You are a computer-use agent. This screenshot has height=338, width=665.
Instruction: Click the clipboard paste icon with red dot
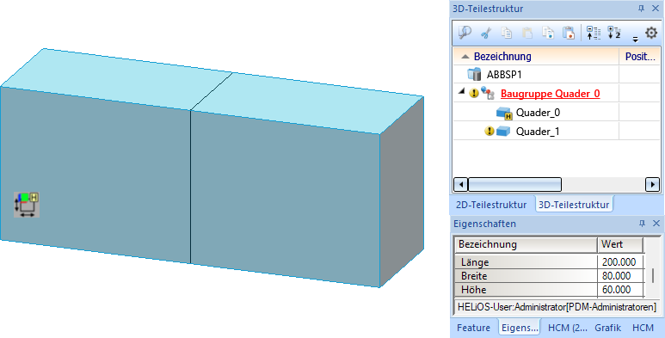[x=569, y=33]
